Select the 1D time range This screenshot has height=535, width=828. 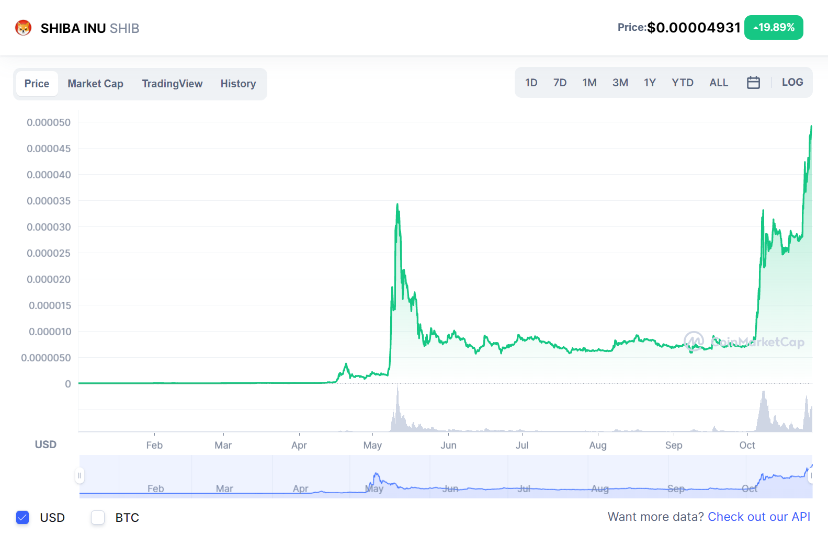coord(531,83)
